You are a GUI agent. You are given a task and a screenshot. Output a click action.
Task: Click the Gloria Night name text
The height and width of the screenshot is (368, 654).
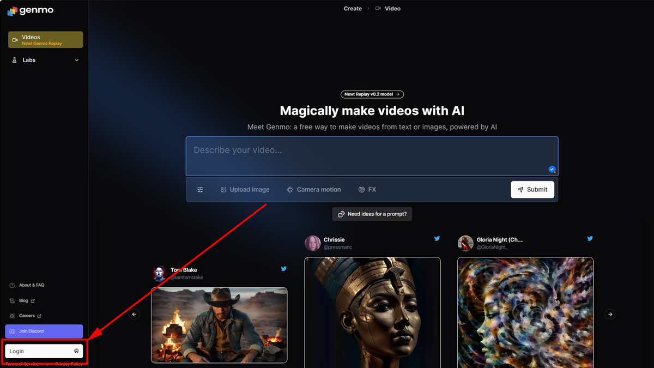[500, 239]
